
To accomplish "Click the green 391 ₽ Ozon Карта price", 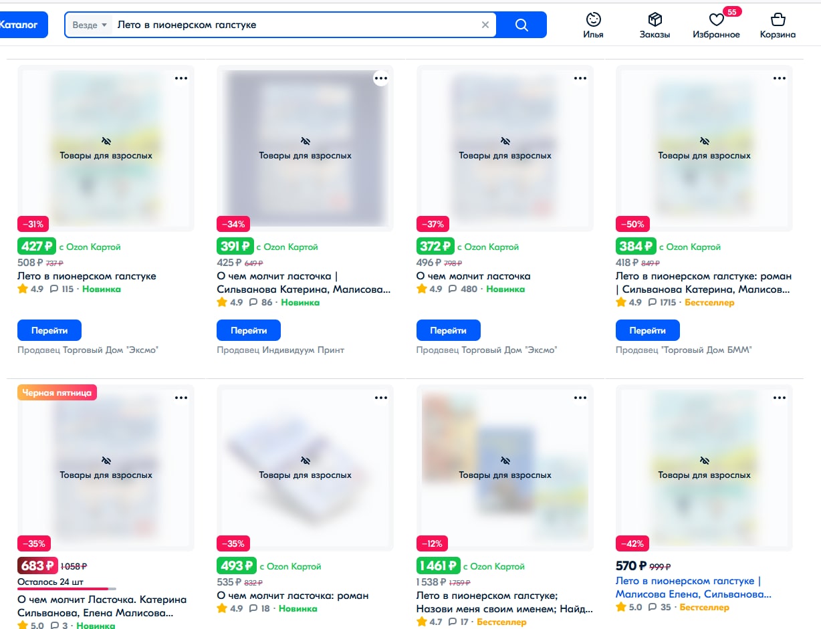I will coord(235,247).
